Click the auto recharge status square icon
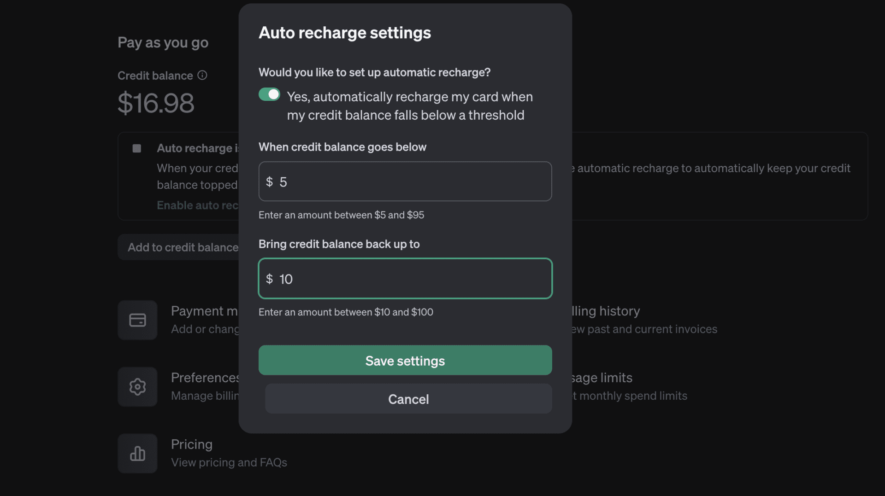885x496 pixels. (x=137, y=148)
